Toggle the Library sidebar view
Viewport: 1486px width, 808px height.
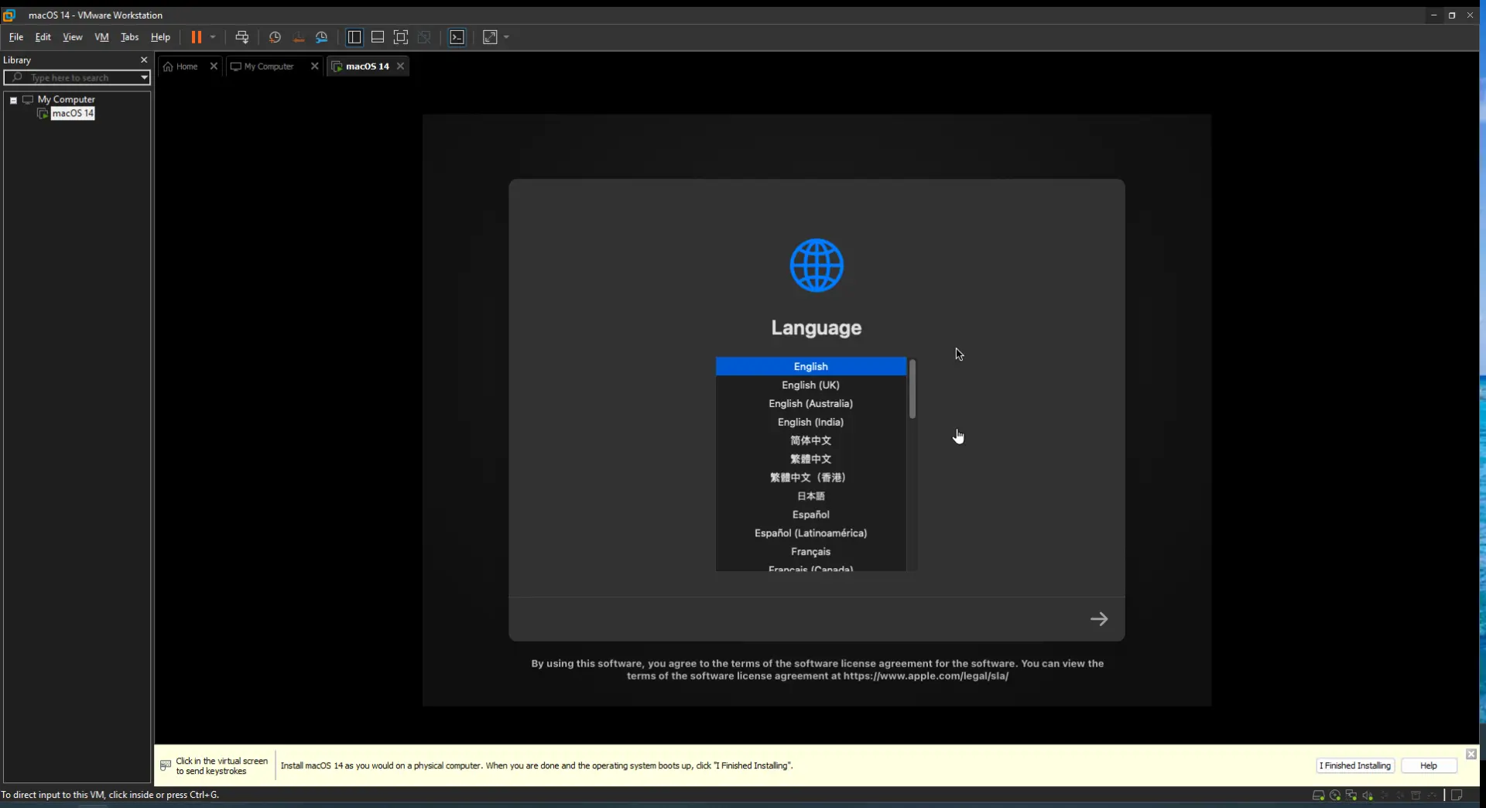tap(354, 37)
